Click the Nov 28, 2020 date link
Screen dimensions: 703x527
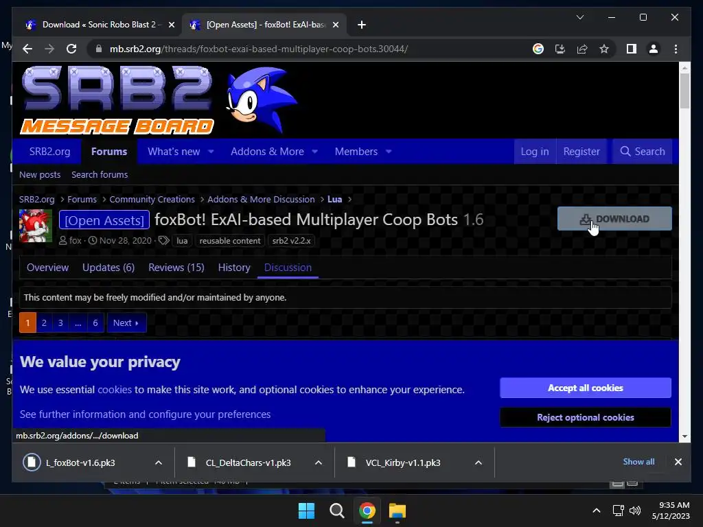click(x=126, y=241)
